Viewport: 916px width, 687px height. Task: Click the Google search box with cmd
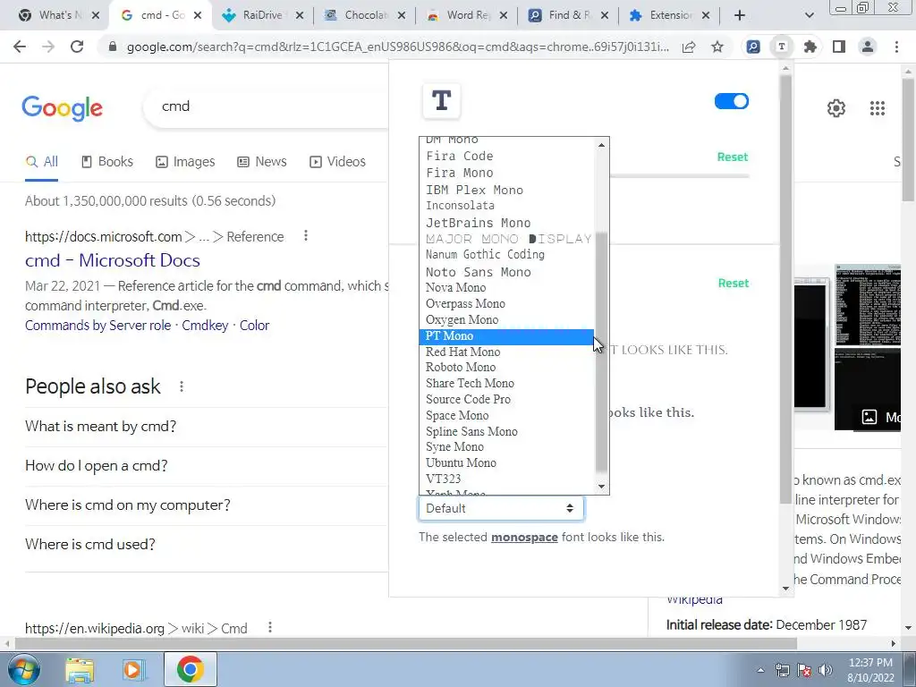[x=267, y=106]
